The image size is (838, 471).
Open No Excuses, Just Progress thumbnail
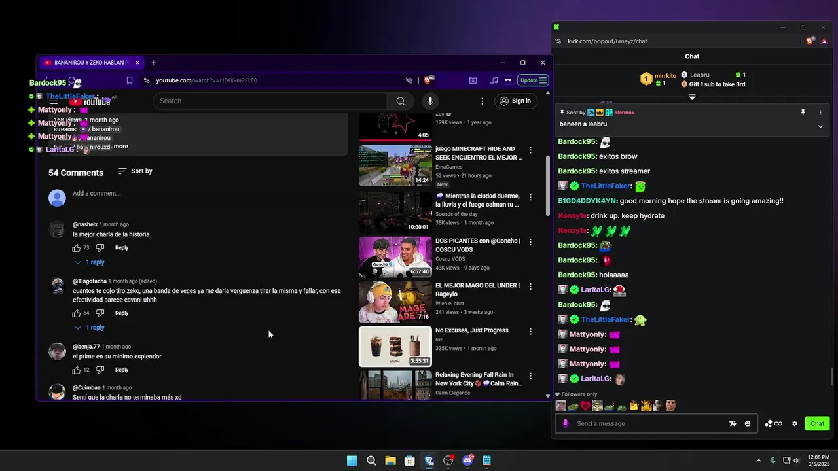click(395, 347)
